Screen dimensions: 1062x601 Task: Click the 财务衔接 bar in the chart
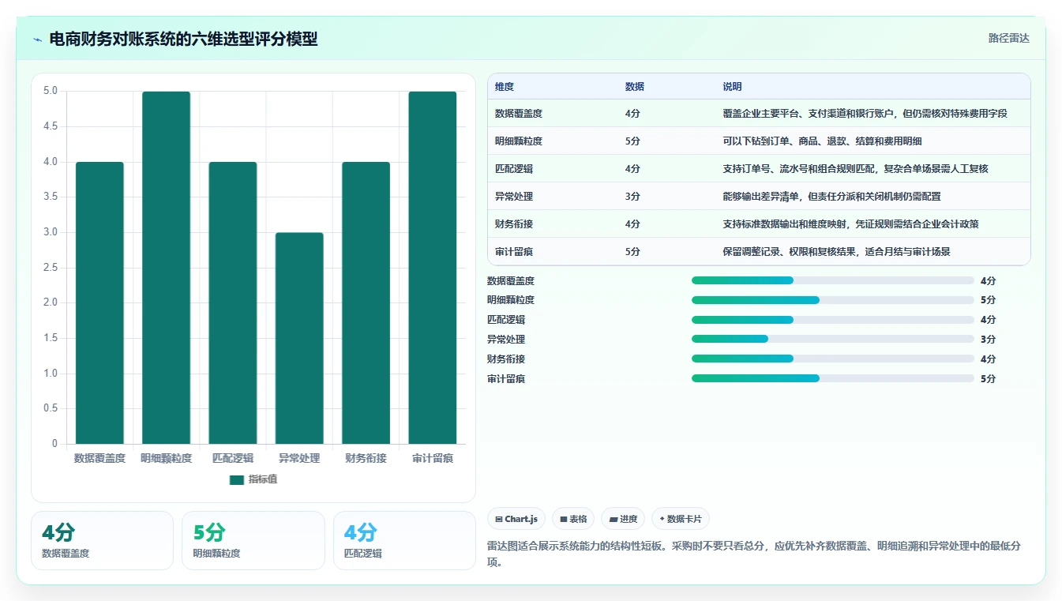click(366, 302)
